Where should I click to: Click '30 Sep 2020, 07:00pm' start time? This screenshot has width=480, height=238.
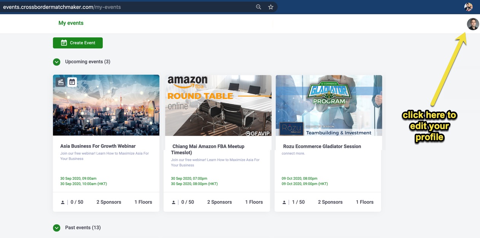coord(189,178)
